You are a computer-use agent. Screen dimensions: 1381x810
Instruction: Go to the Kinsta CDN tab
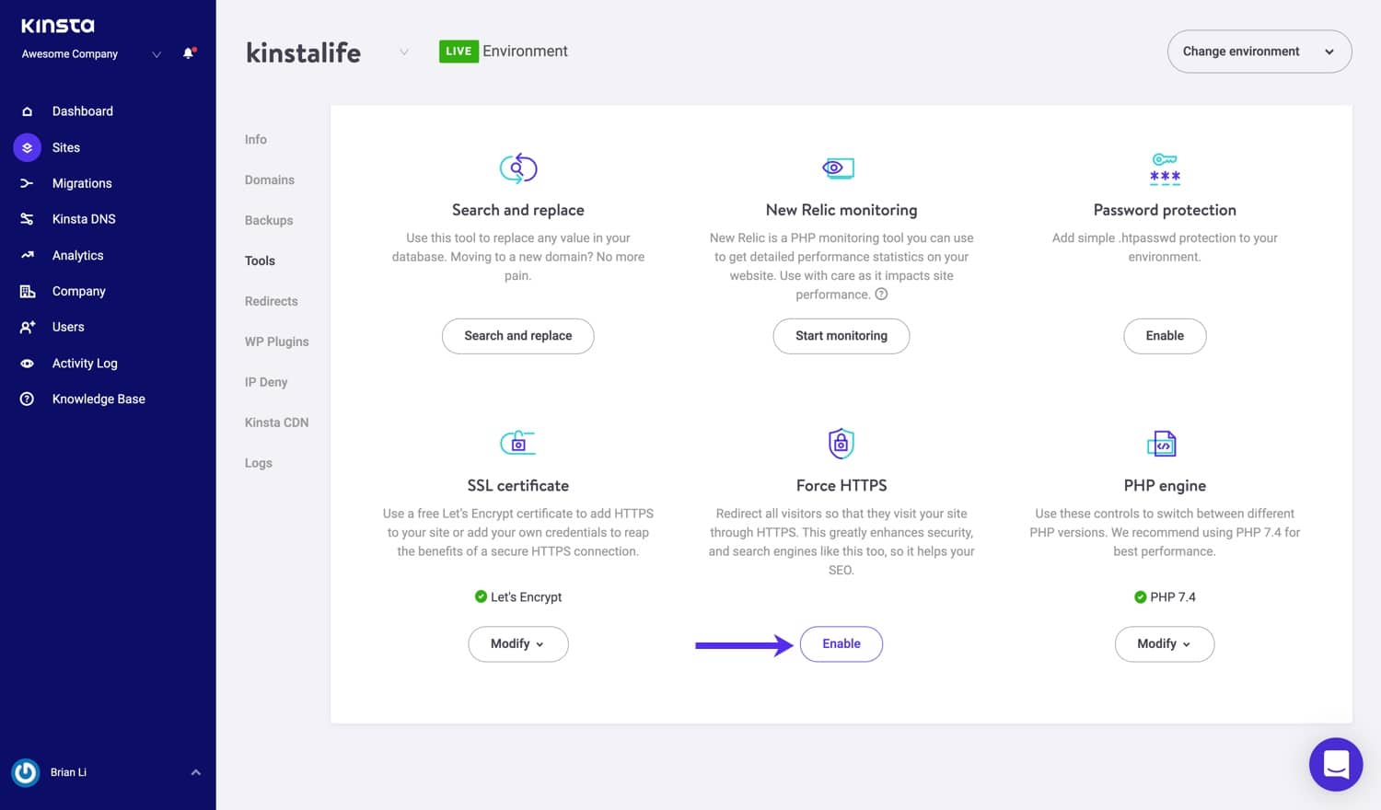coord(276,422)
